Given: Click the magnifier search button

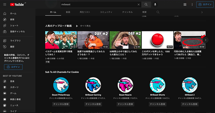Looking at the screenshot, I should click(146, 5).
